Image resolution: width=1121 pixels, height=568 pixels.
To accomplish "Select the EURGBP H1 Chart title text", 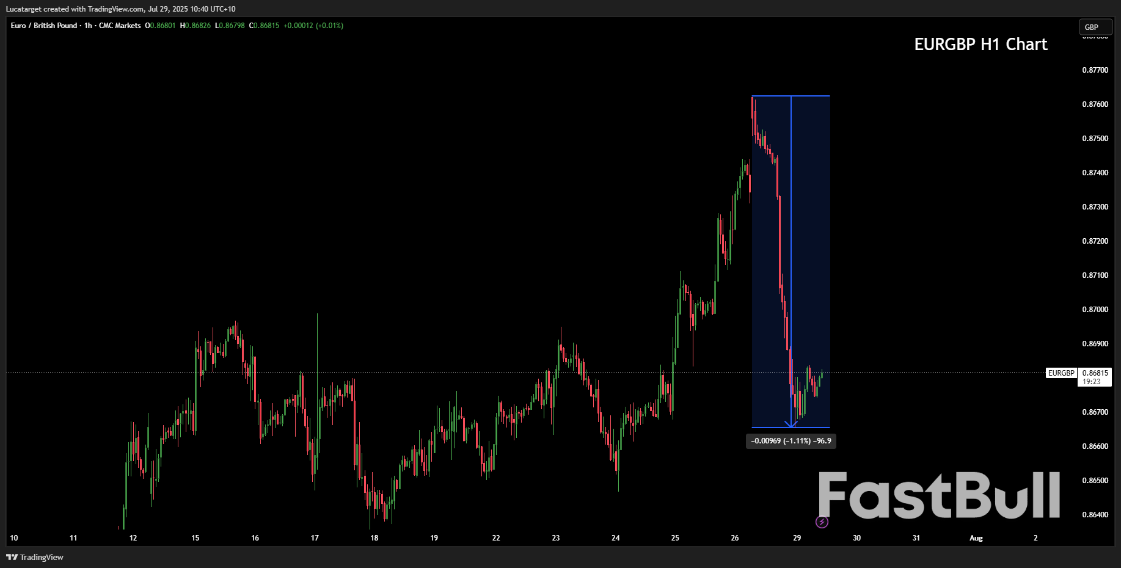I will pos(980,44).
